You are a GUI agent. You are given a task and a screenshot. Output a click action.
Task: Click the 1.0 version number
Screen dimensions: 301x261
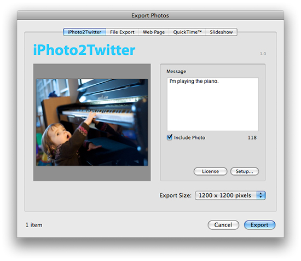(263, 54)
